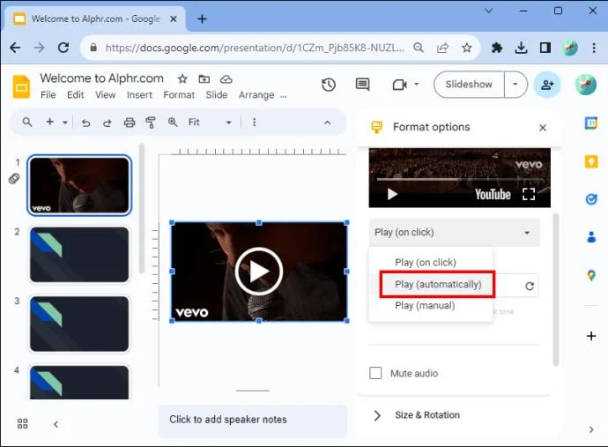
Task: Click the print icon in toolbar
Action: coord(130,123)
